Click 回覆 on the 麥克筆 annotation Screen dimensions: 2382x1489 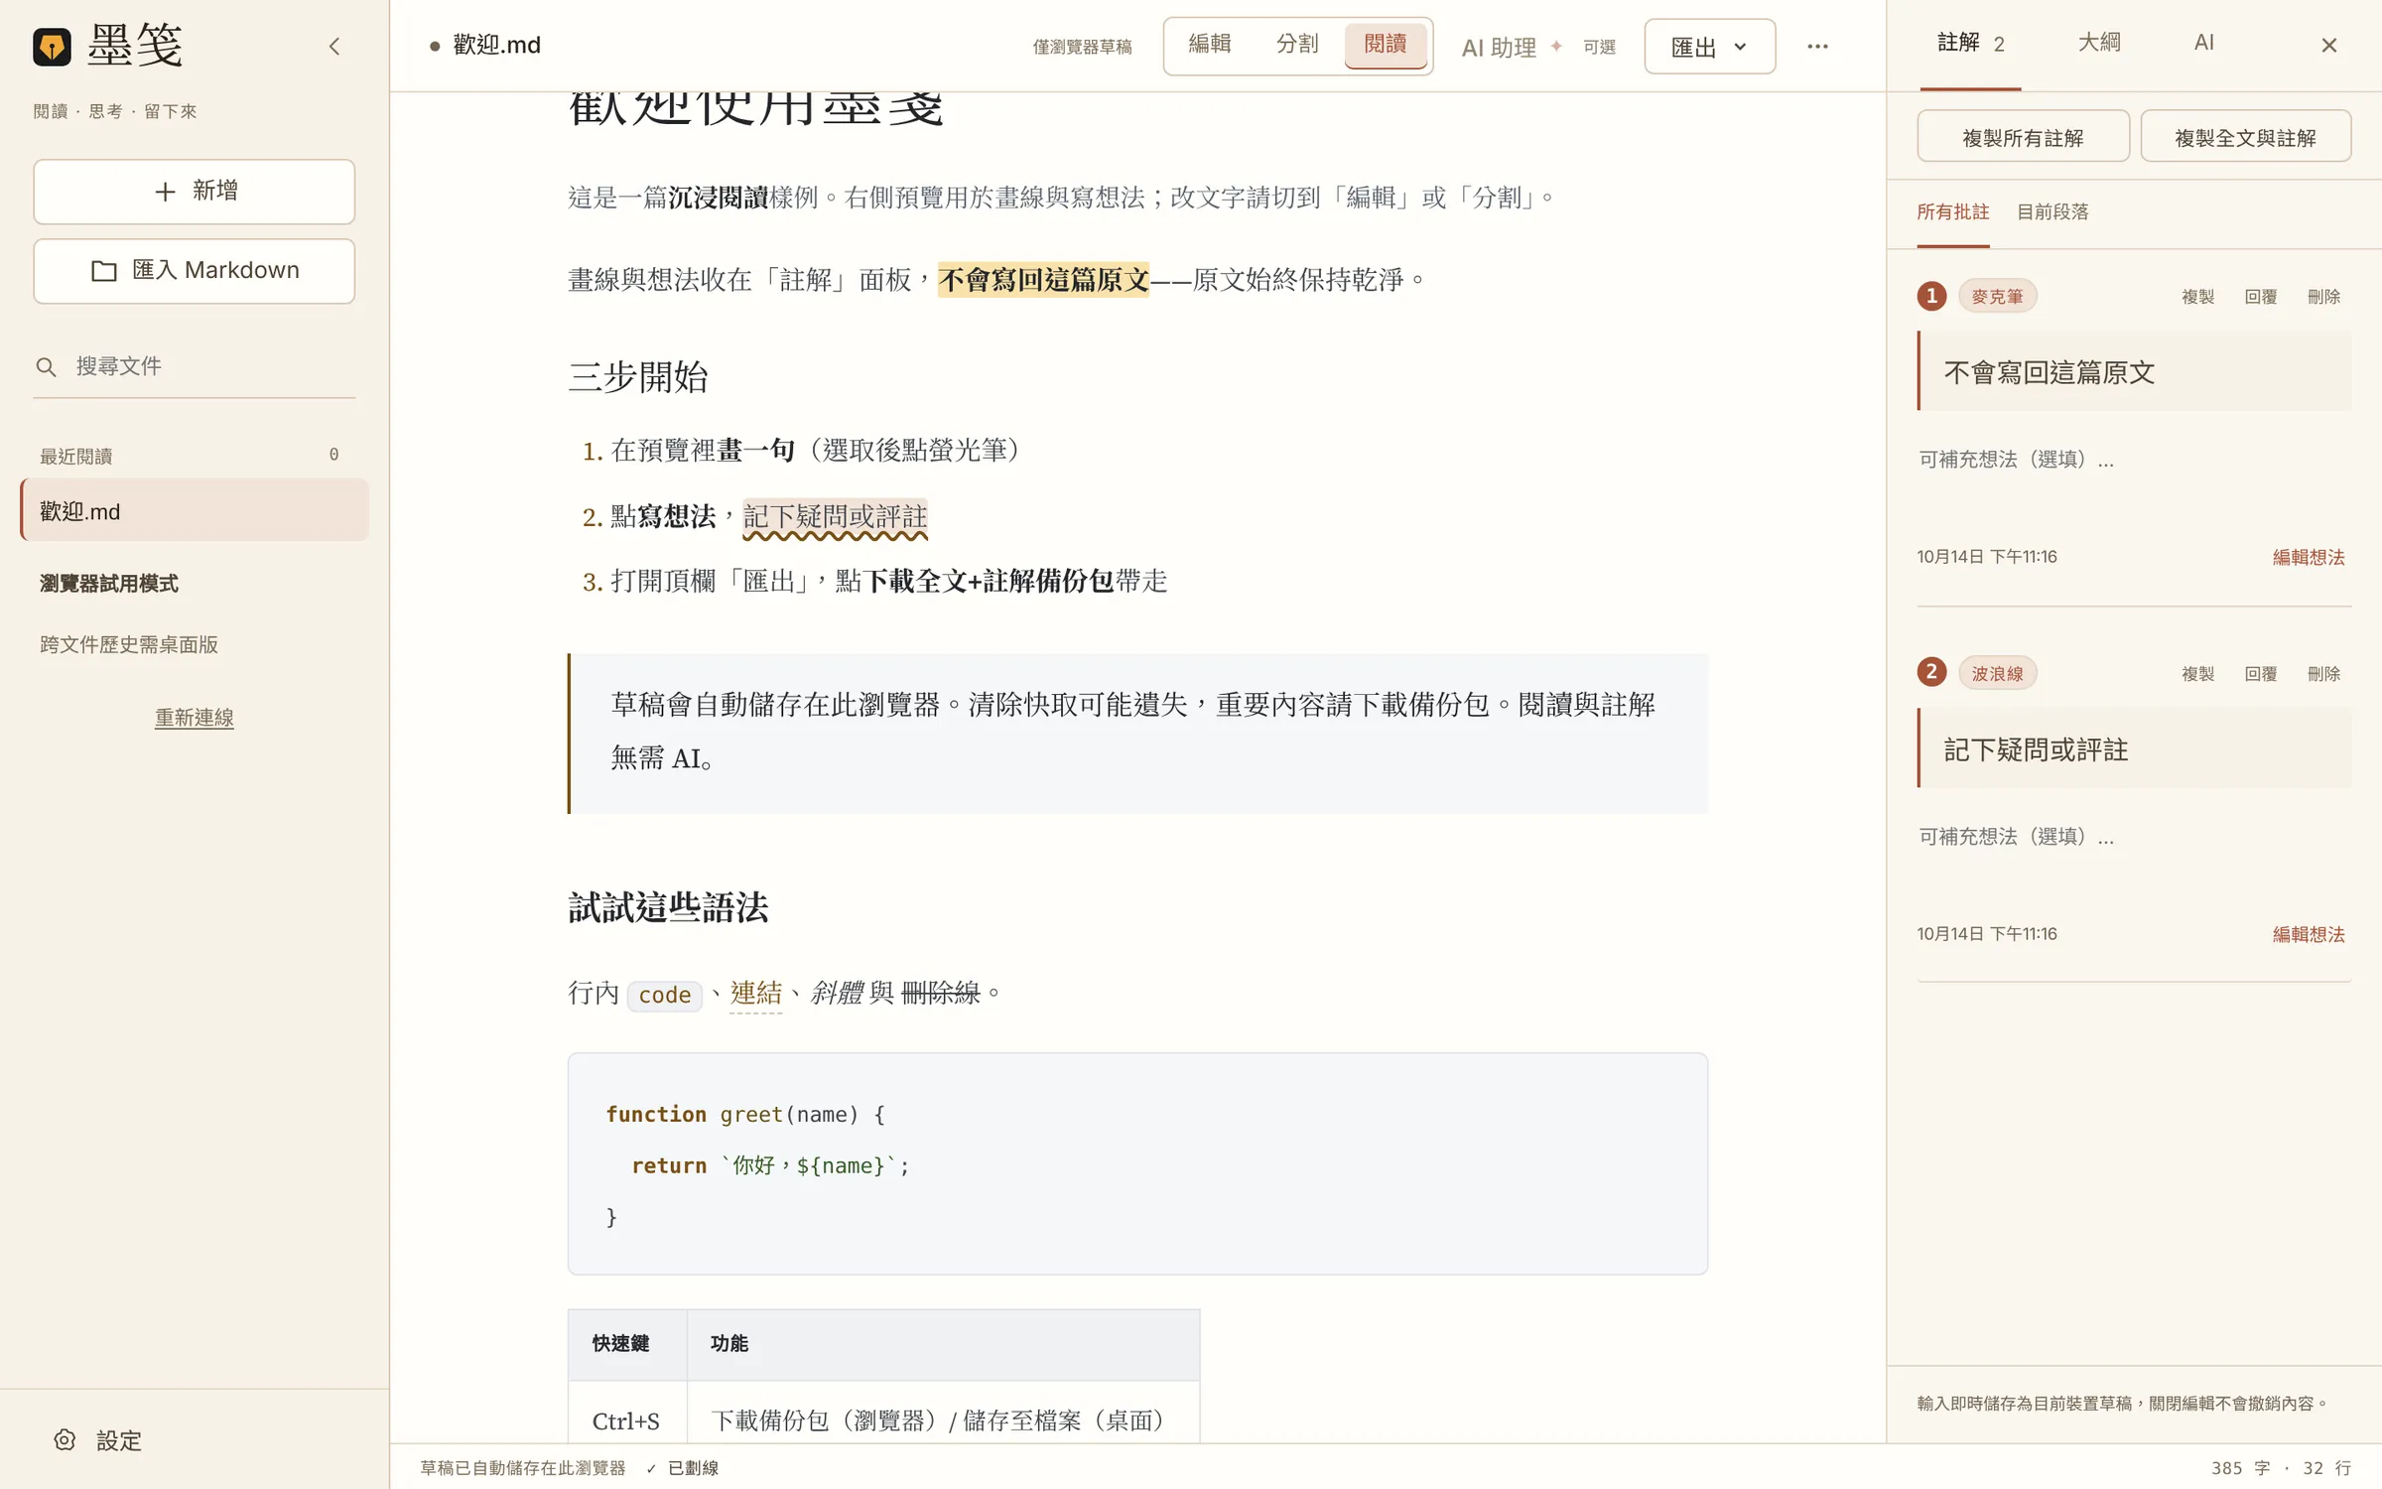pyautogui.click(x=2260, y=297)
